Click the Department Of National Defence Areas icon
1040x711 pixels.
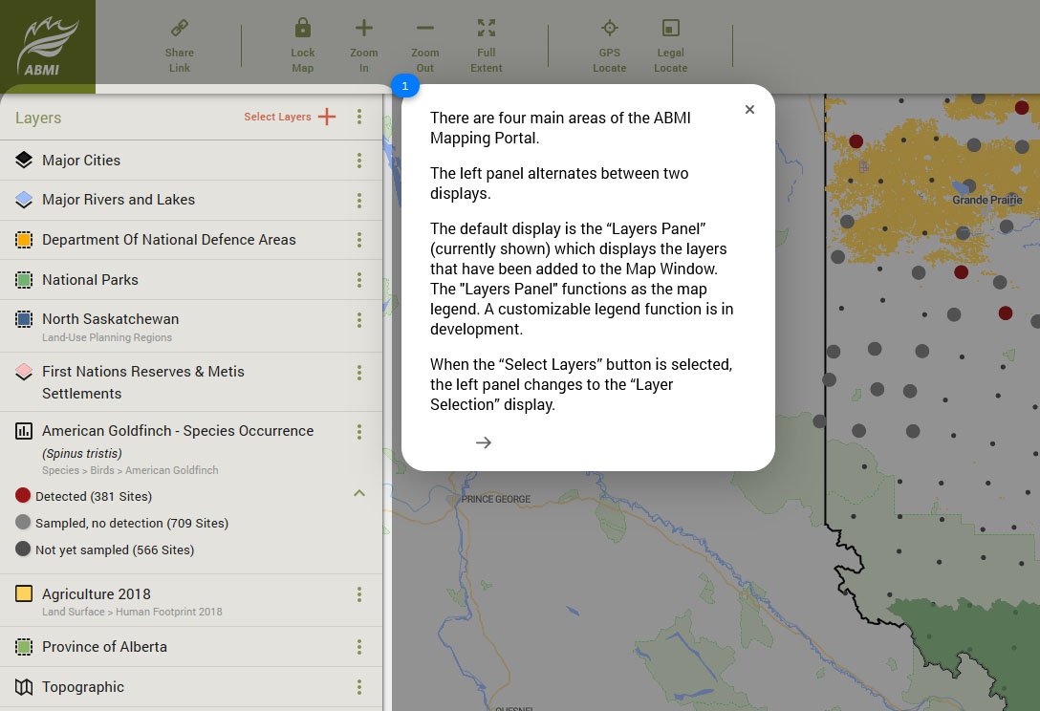click(24, 240)
